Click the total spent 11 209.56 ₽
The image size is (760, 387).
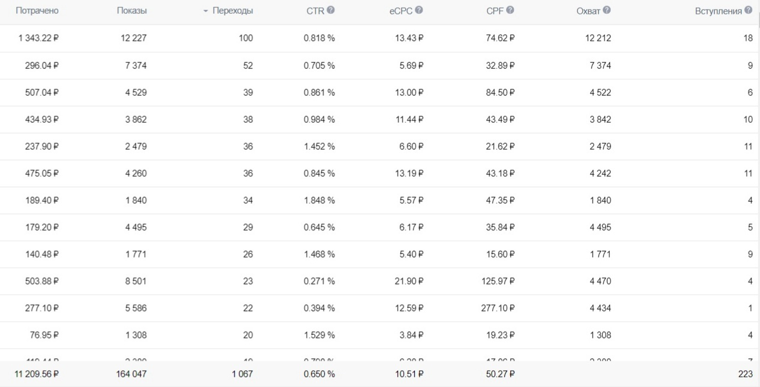37,374
